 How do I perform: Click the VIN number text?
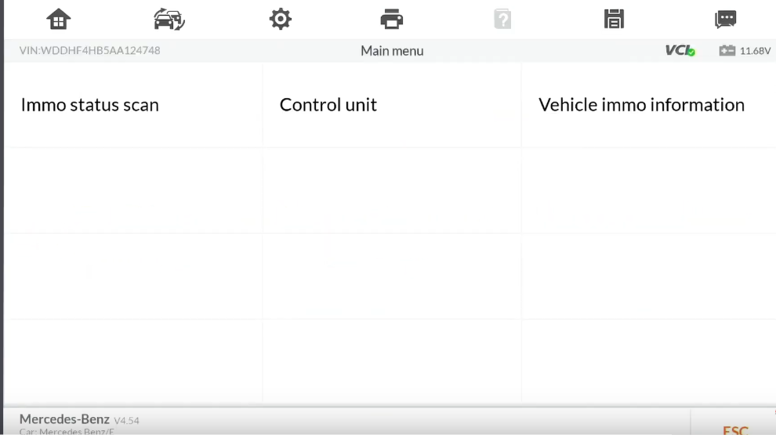coord(89,50)
